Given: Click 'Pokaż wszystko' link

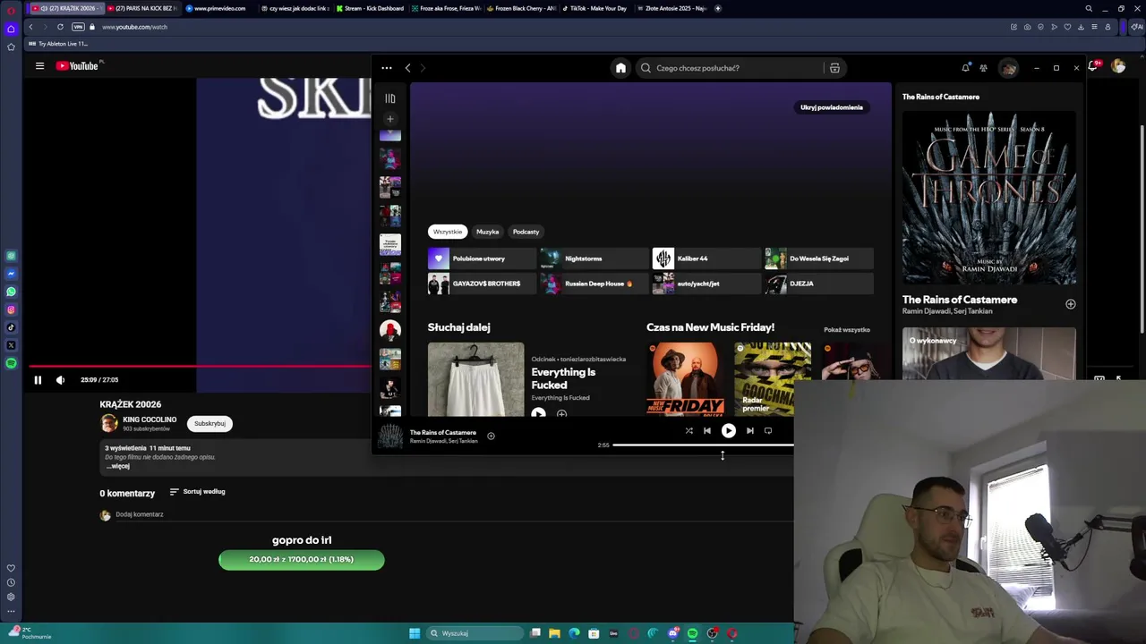Looking at the screenshot, I should pyautogui.click(x=847, y=330).
